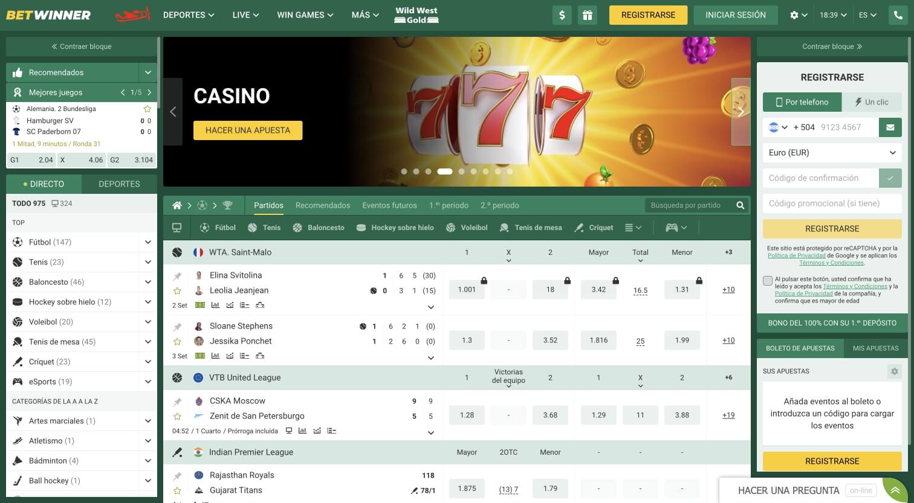This screenshot has width=914, height=503.
Task: Open +10 markets for Svitolina match
Action: (728, 290)
